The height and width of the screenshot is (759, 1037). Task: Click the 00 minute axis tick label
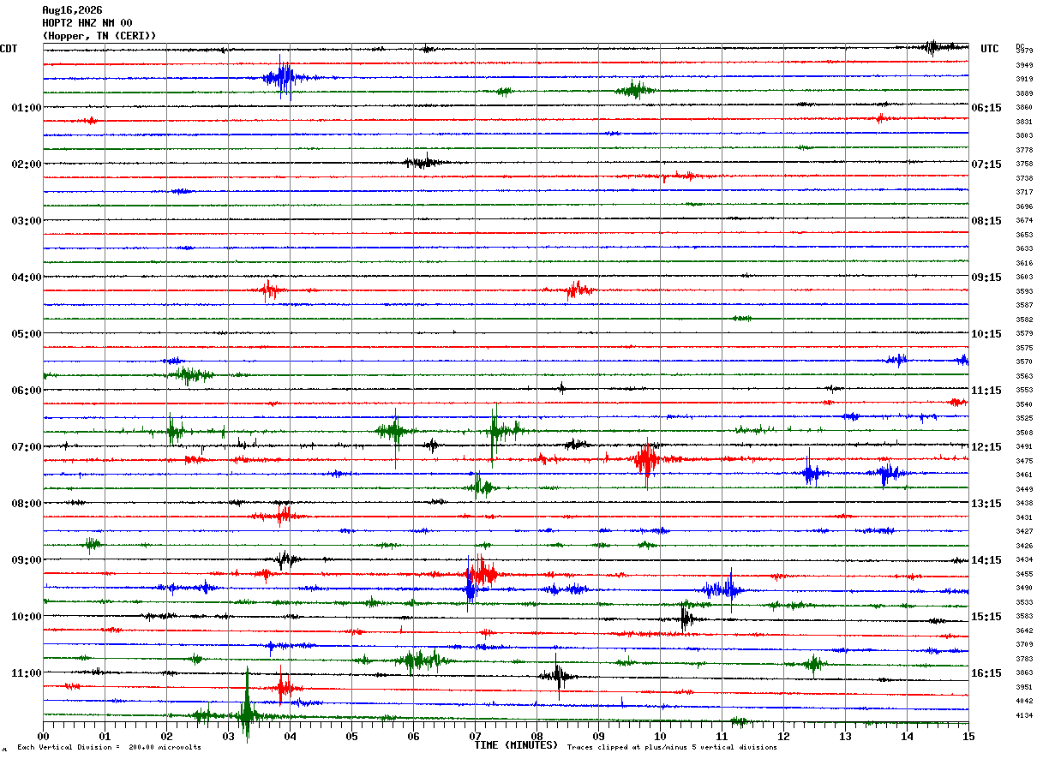(43, 736)
